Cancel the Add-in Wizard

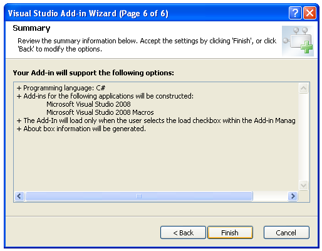pyautogui.click(x=286, y=232)
